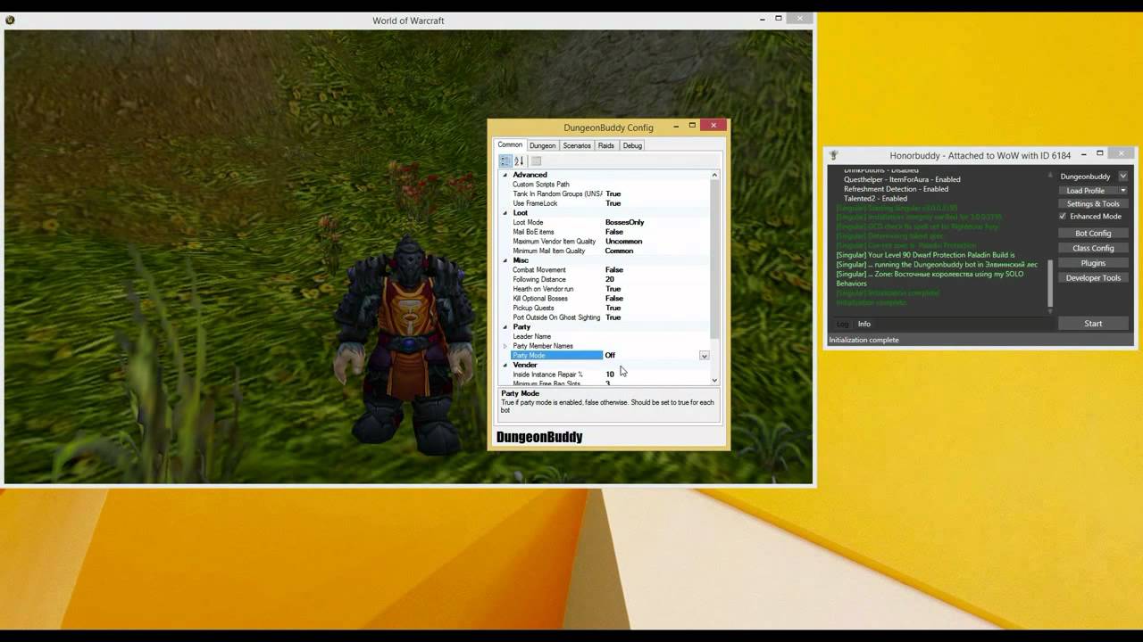Open Settings & Tools in Honorbuddy
1143x642 pixels.
click(x=1093, y=204)
